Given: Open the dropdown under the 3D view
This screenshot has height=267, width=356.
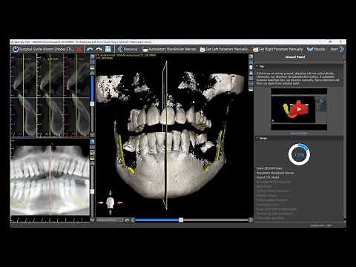Looking at the screenshot, I should [110, 220].
